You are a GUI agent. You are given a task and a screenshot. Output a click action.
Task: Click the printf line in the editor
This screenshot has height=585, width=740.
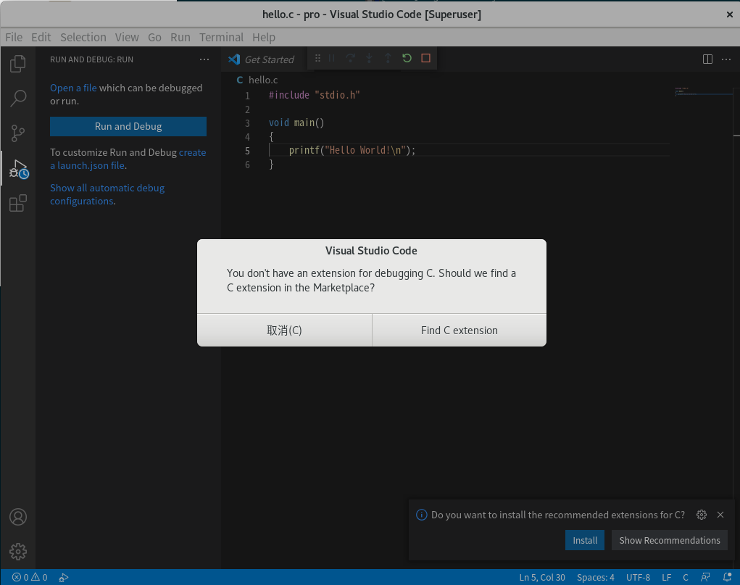point(352,150)
